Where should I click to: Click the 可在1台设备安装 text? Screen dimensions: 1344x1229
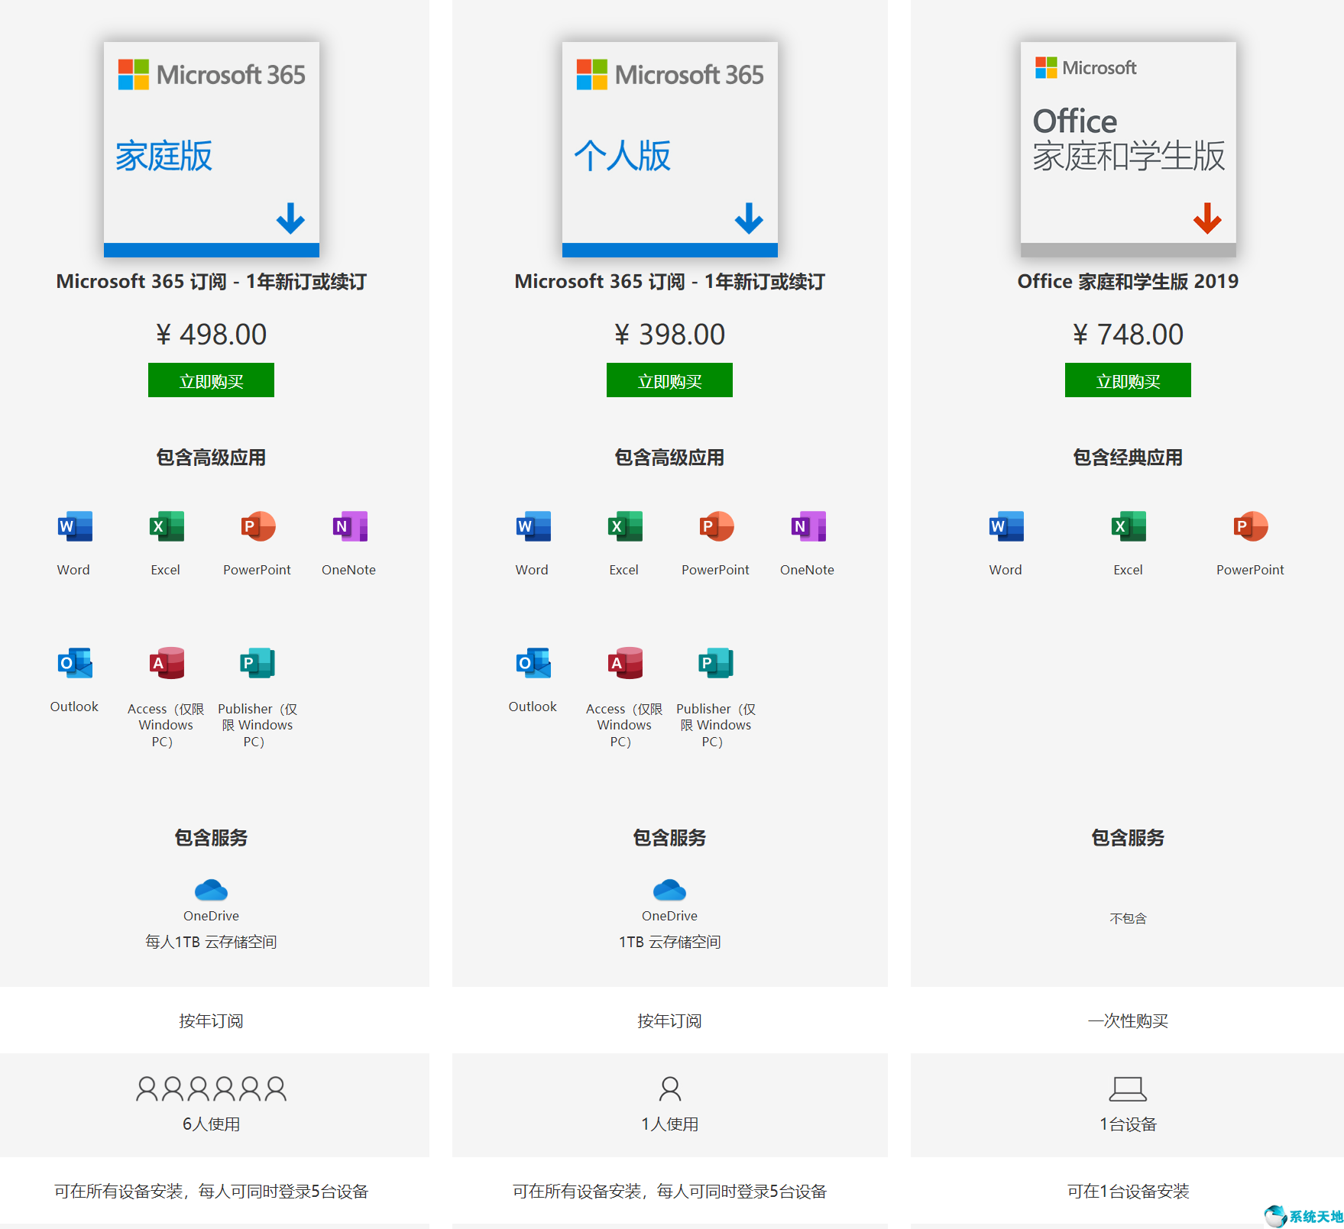(x=1128, y=1192)
